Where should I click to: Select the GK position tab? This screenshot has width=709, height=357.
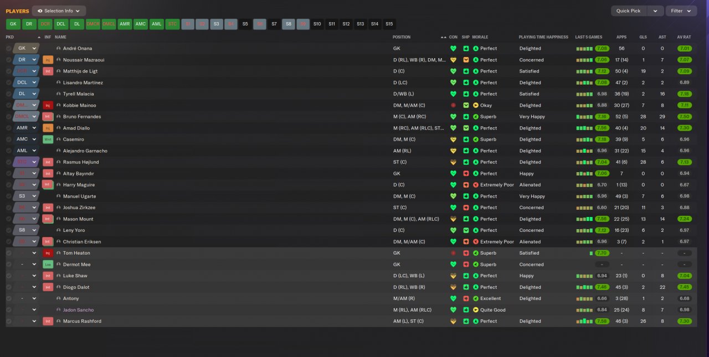pos(13,24)
